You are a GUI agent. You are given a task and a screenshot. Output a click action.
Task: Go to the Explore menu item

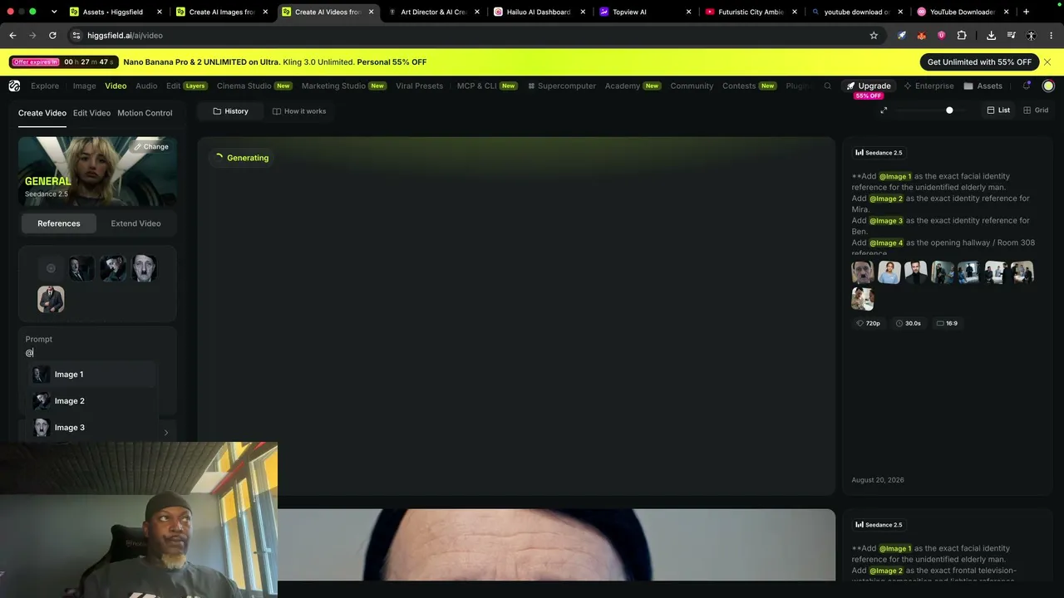tap(45, 86)
